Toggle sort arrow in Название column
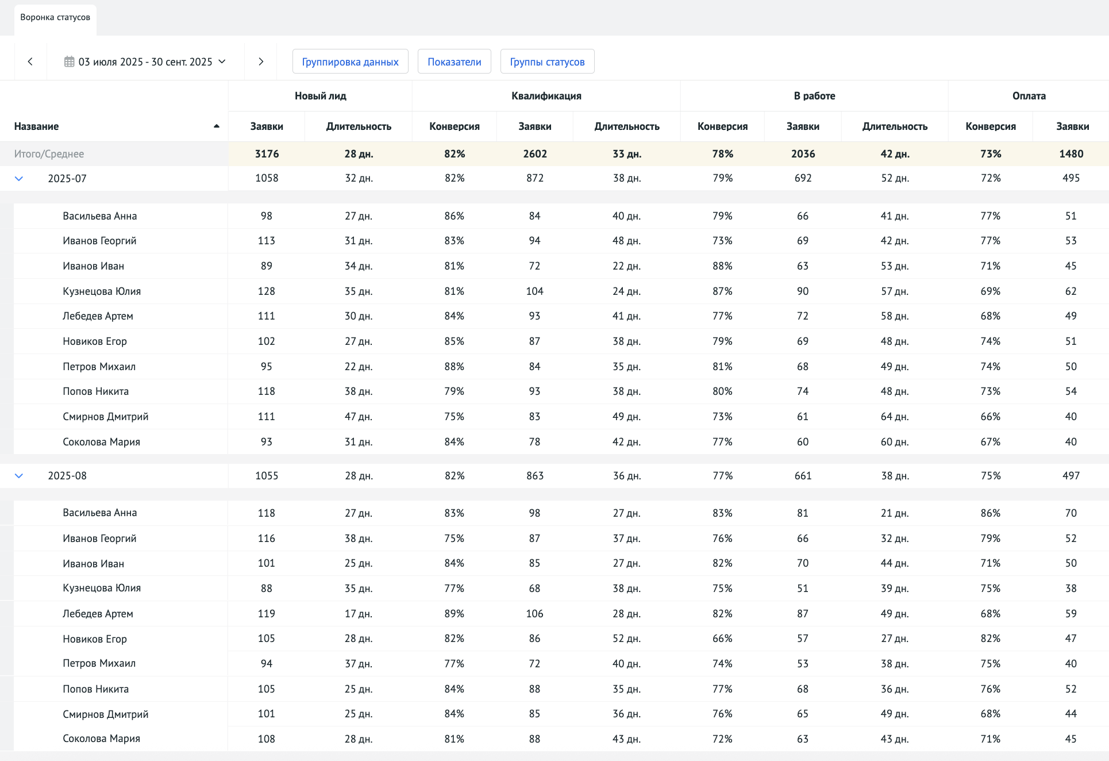 tap(217, 126)
